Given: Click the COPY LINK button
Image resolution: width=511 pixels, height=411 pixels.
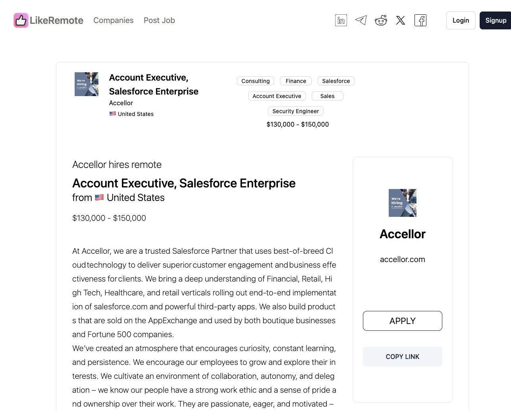Looking at the screenshot, I should [x=403, y=357].
